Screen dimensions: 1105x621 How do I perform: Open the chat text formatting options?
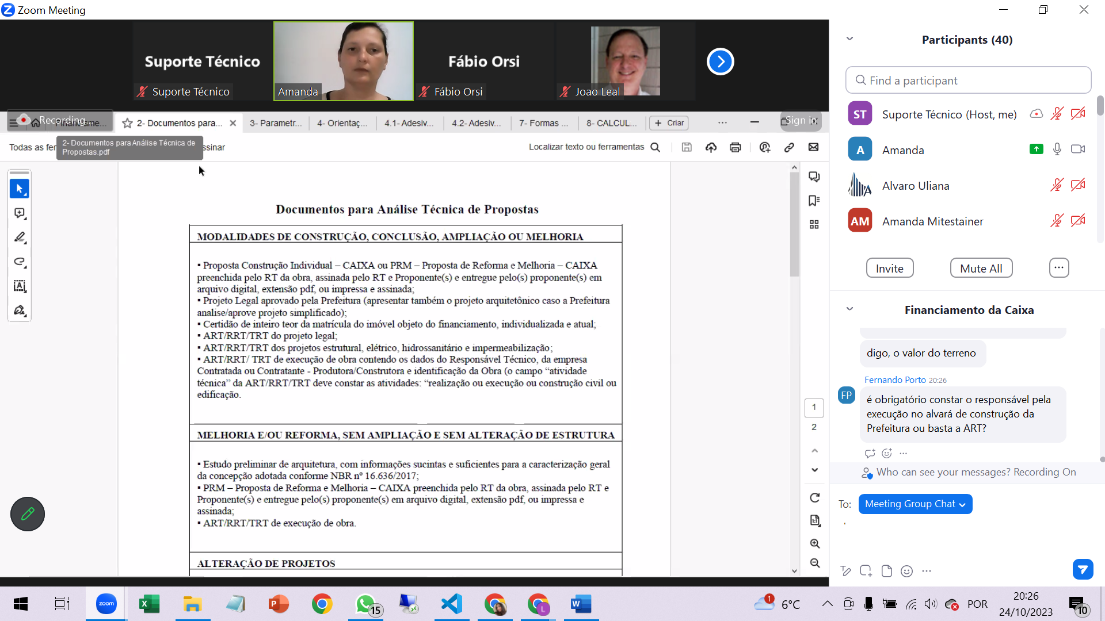[x=845, y=571]
